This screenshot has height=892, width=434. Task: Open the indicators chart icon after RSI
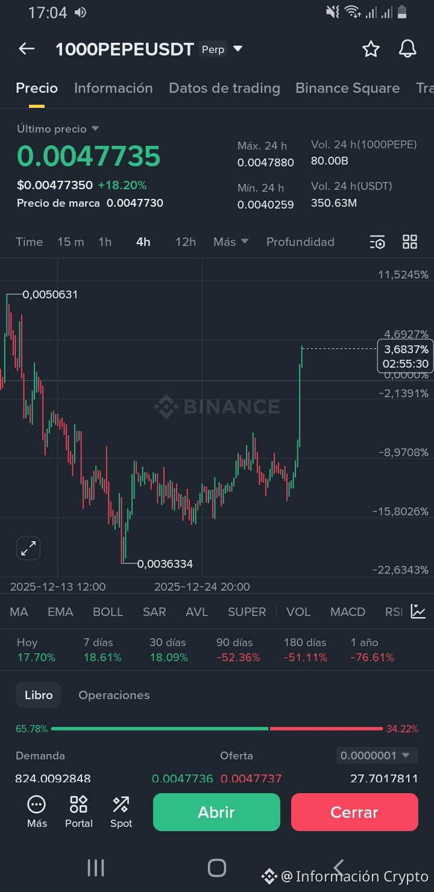tap(418, 611)
